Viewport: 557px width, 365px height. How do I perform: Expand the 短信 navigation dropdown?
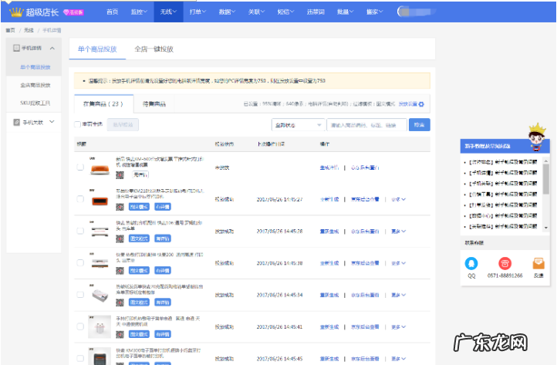[285, 12]
